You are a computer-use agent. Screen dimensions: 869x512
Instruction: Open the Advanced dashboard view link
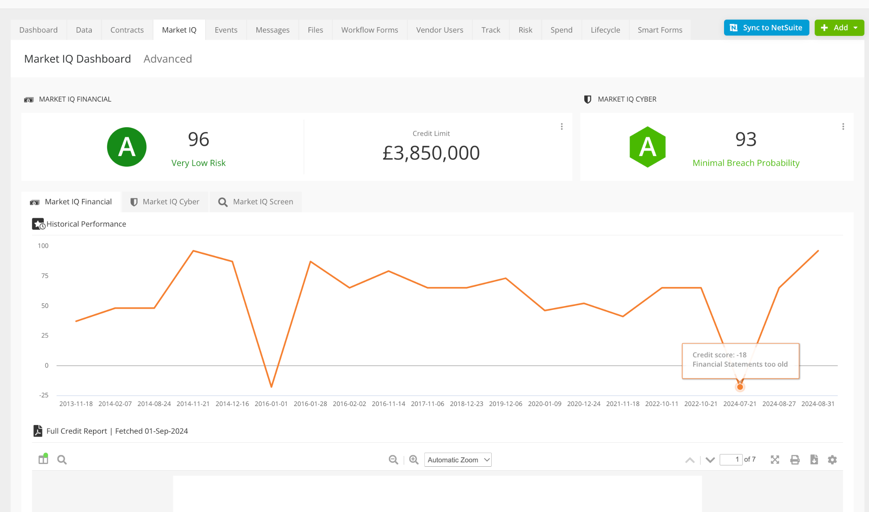[167, 59]
